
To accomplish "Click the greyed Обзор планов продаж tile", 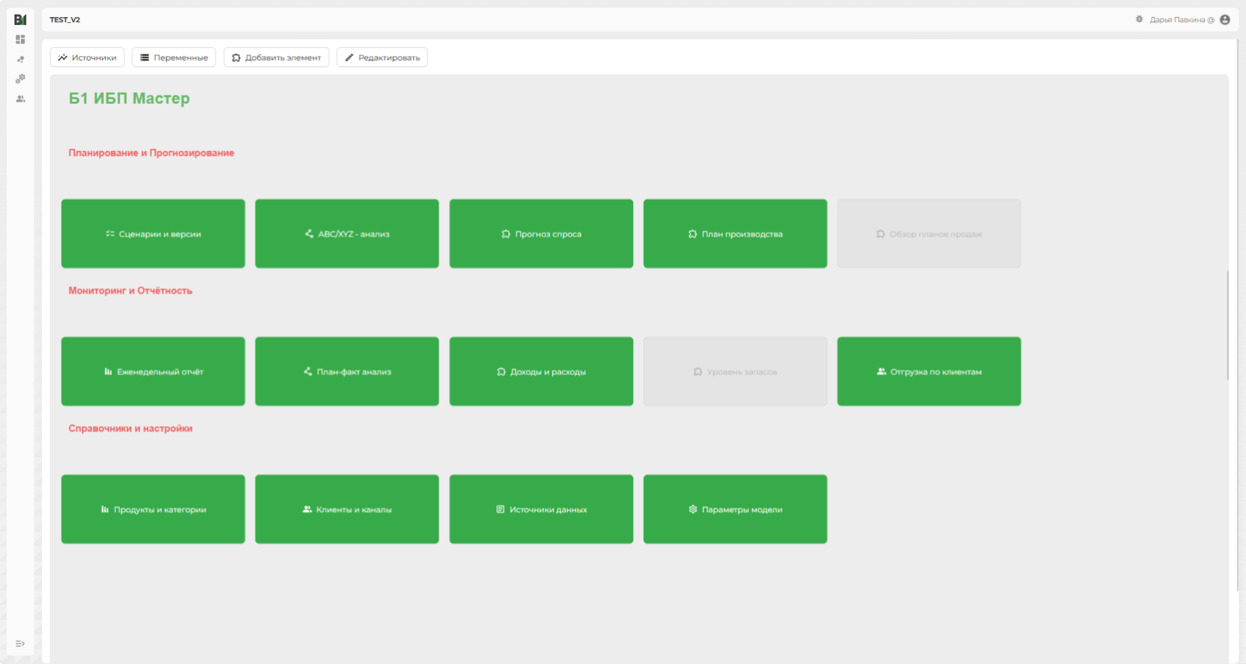I will (x=929, y=233).
